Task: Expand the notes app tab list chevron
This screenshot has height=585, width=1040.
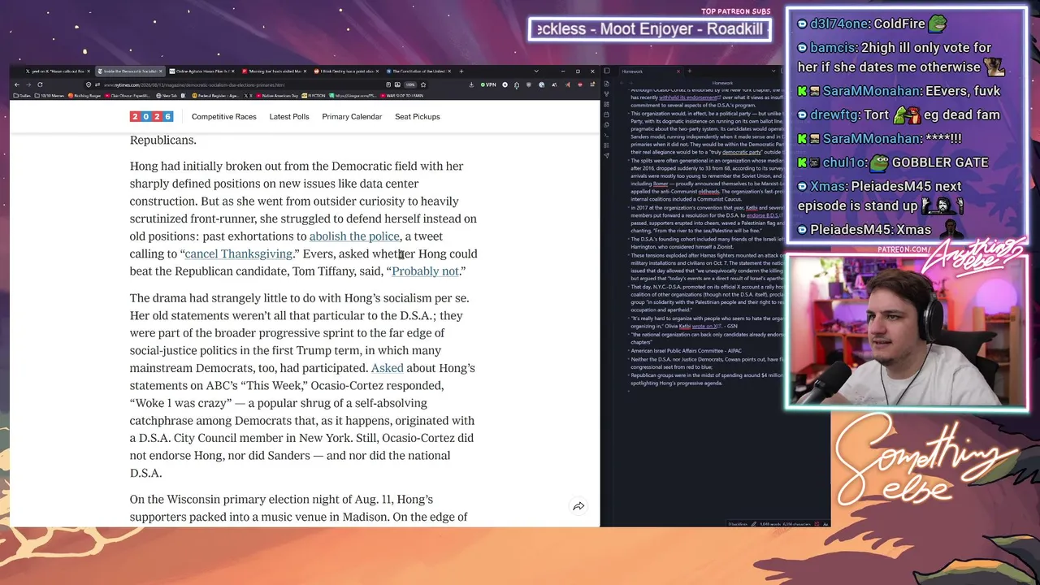Action: click(773, 71)
